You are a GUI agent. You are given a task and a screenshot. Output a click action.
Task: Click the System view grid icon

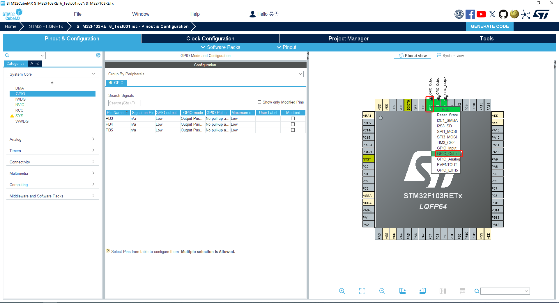coord(439,55)
